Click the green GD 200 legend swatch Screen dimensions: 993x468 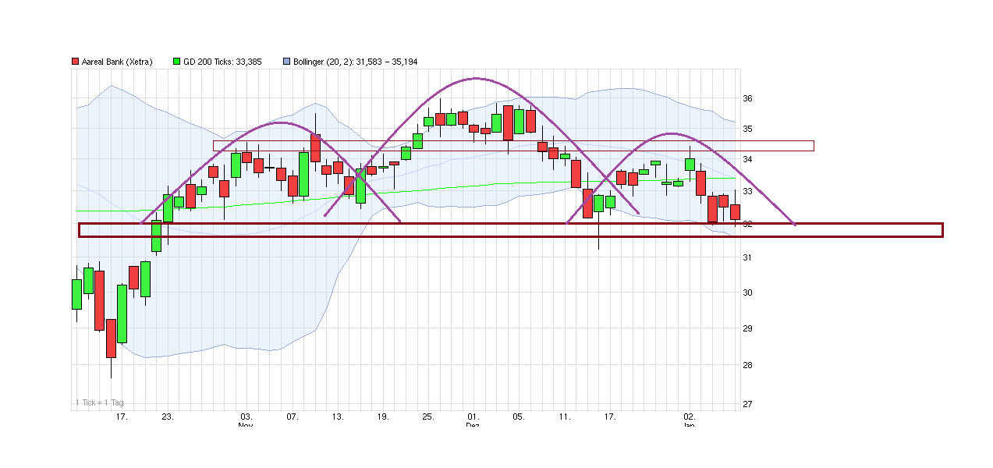[177, 62]
